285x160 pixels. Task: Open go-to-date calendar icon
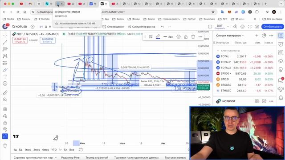(81, 149)
